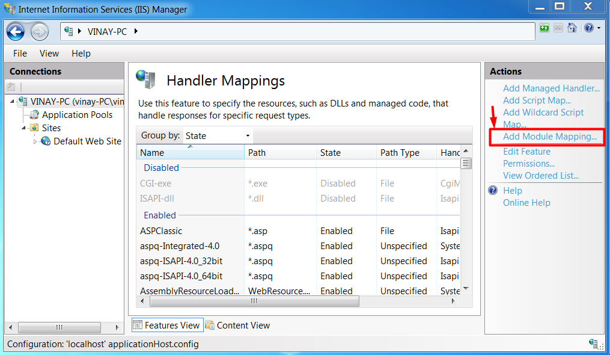The height and width of the screenshot is (355, 610).
Task: Click the list scroll up arrow
Action: 466,151
